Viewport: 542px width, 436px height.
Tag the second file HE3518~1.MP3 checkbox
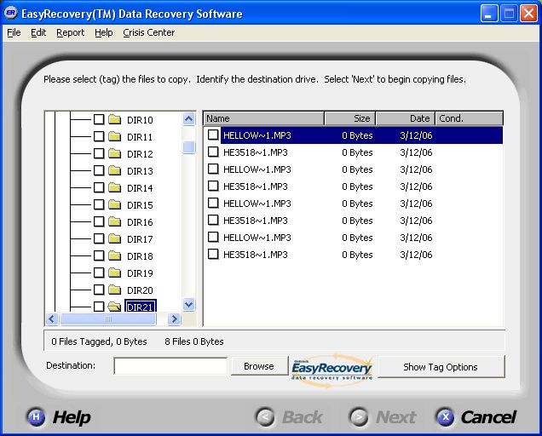(x=213, y=152)
